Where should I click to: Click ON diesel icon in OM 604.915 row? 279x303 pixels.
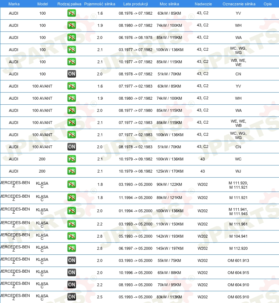pyautogui.click(x=72, y=273)
